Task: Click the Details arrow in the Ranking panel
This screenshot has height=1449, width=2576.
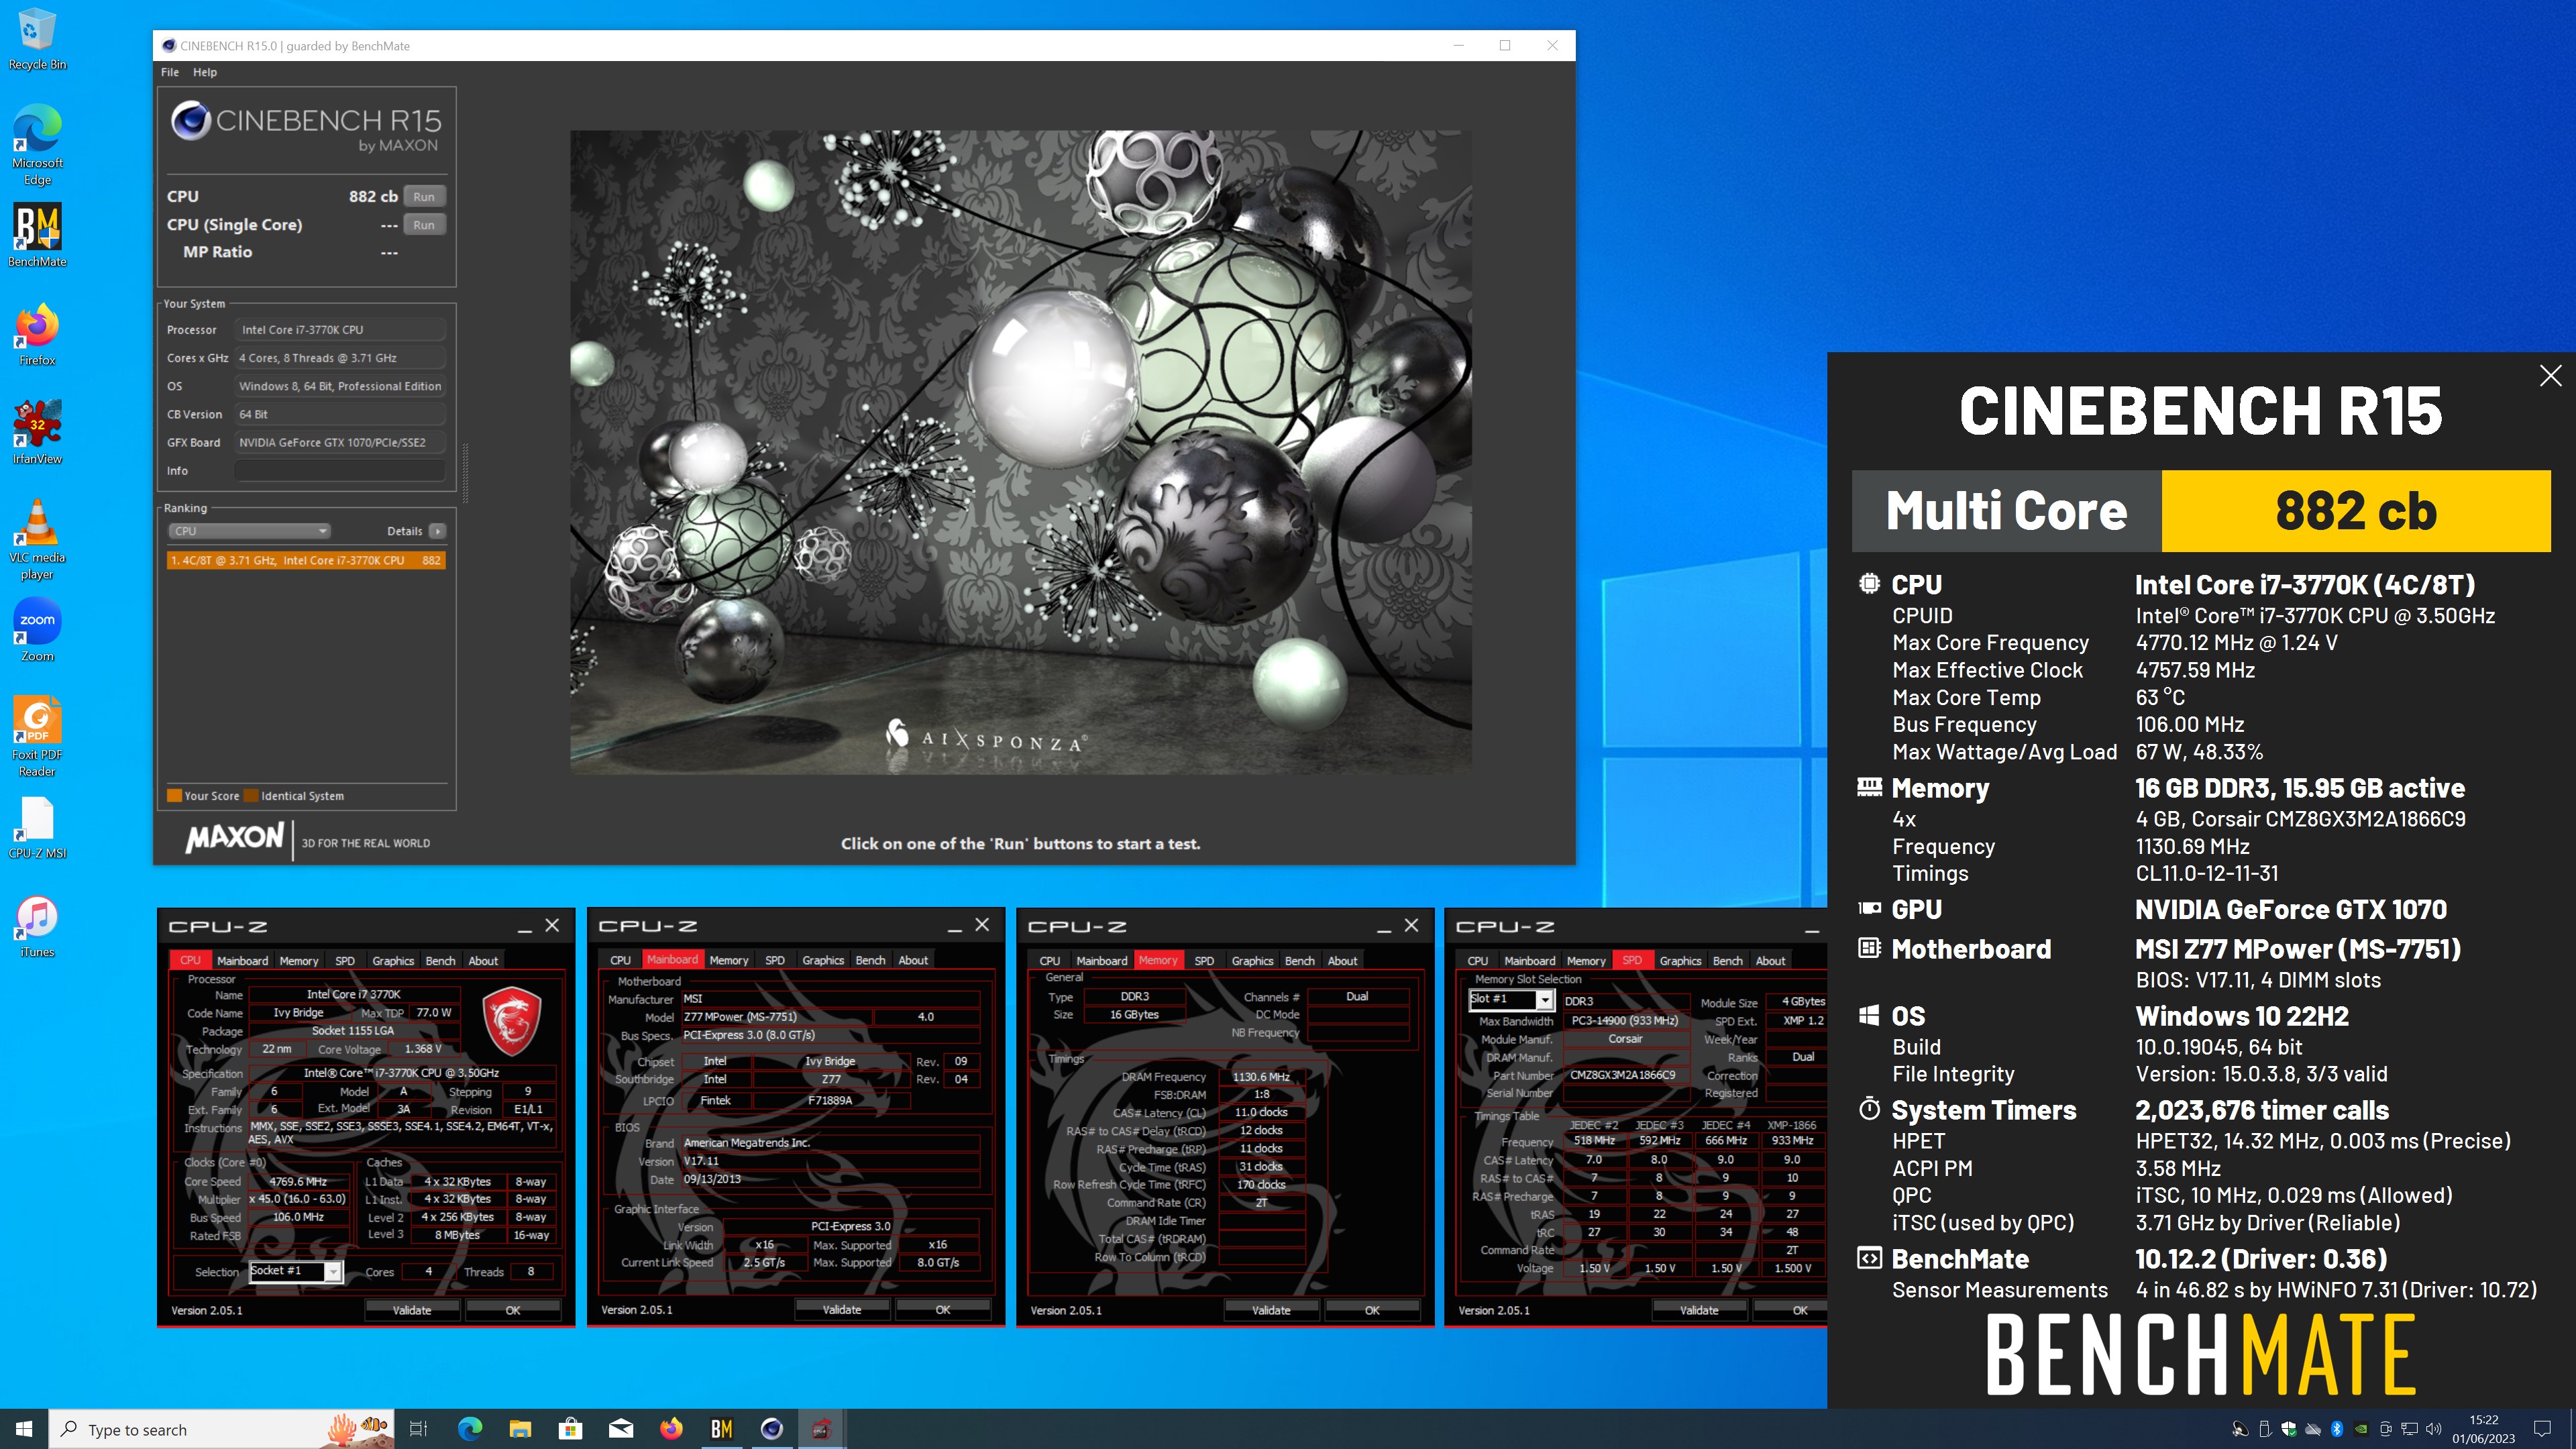Action: pyautogui.click(x=437, y=531)
